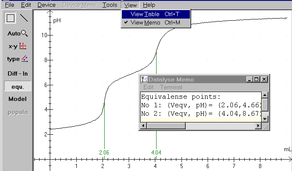Click the 8 tick on mL axis
Viewport: 292px width, 171px height.
click(x=260, y=166)
